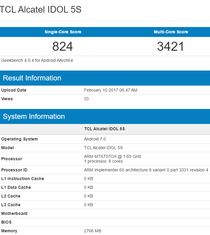The width and height of the screenshot is (210, 235).
Task: Click the TCL Alcatel IDOL 5S table column header
Action: click(104, 129)
